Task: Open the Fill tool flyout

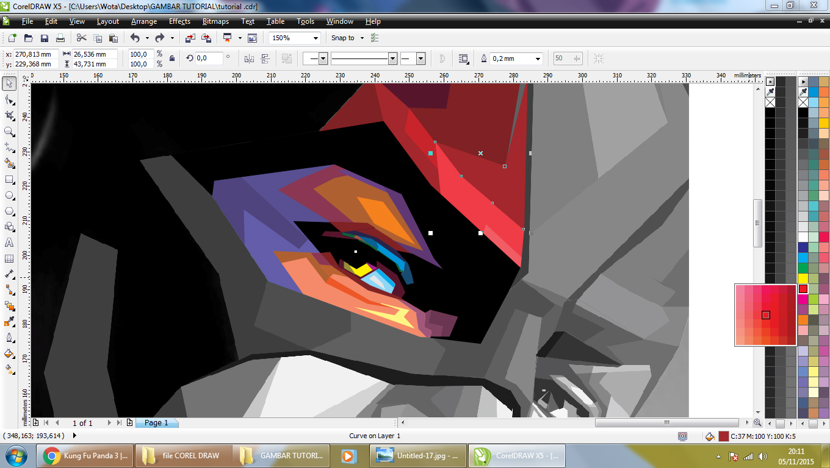Action: [x=9, y=353]
